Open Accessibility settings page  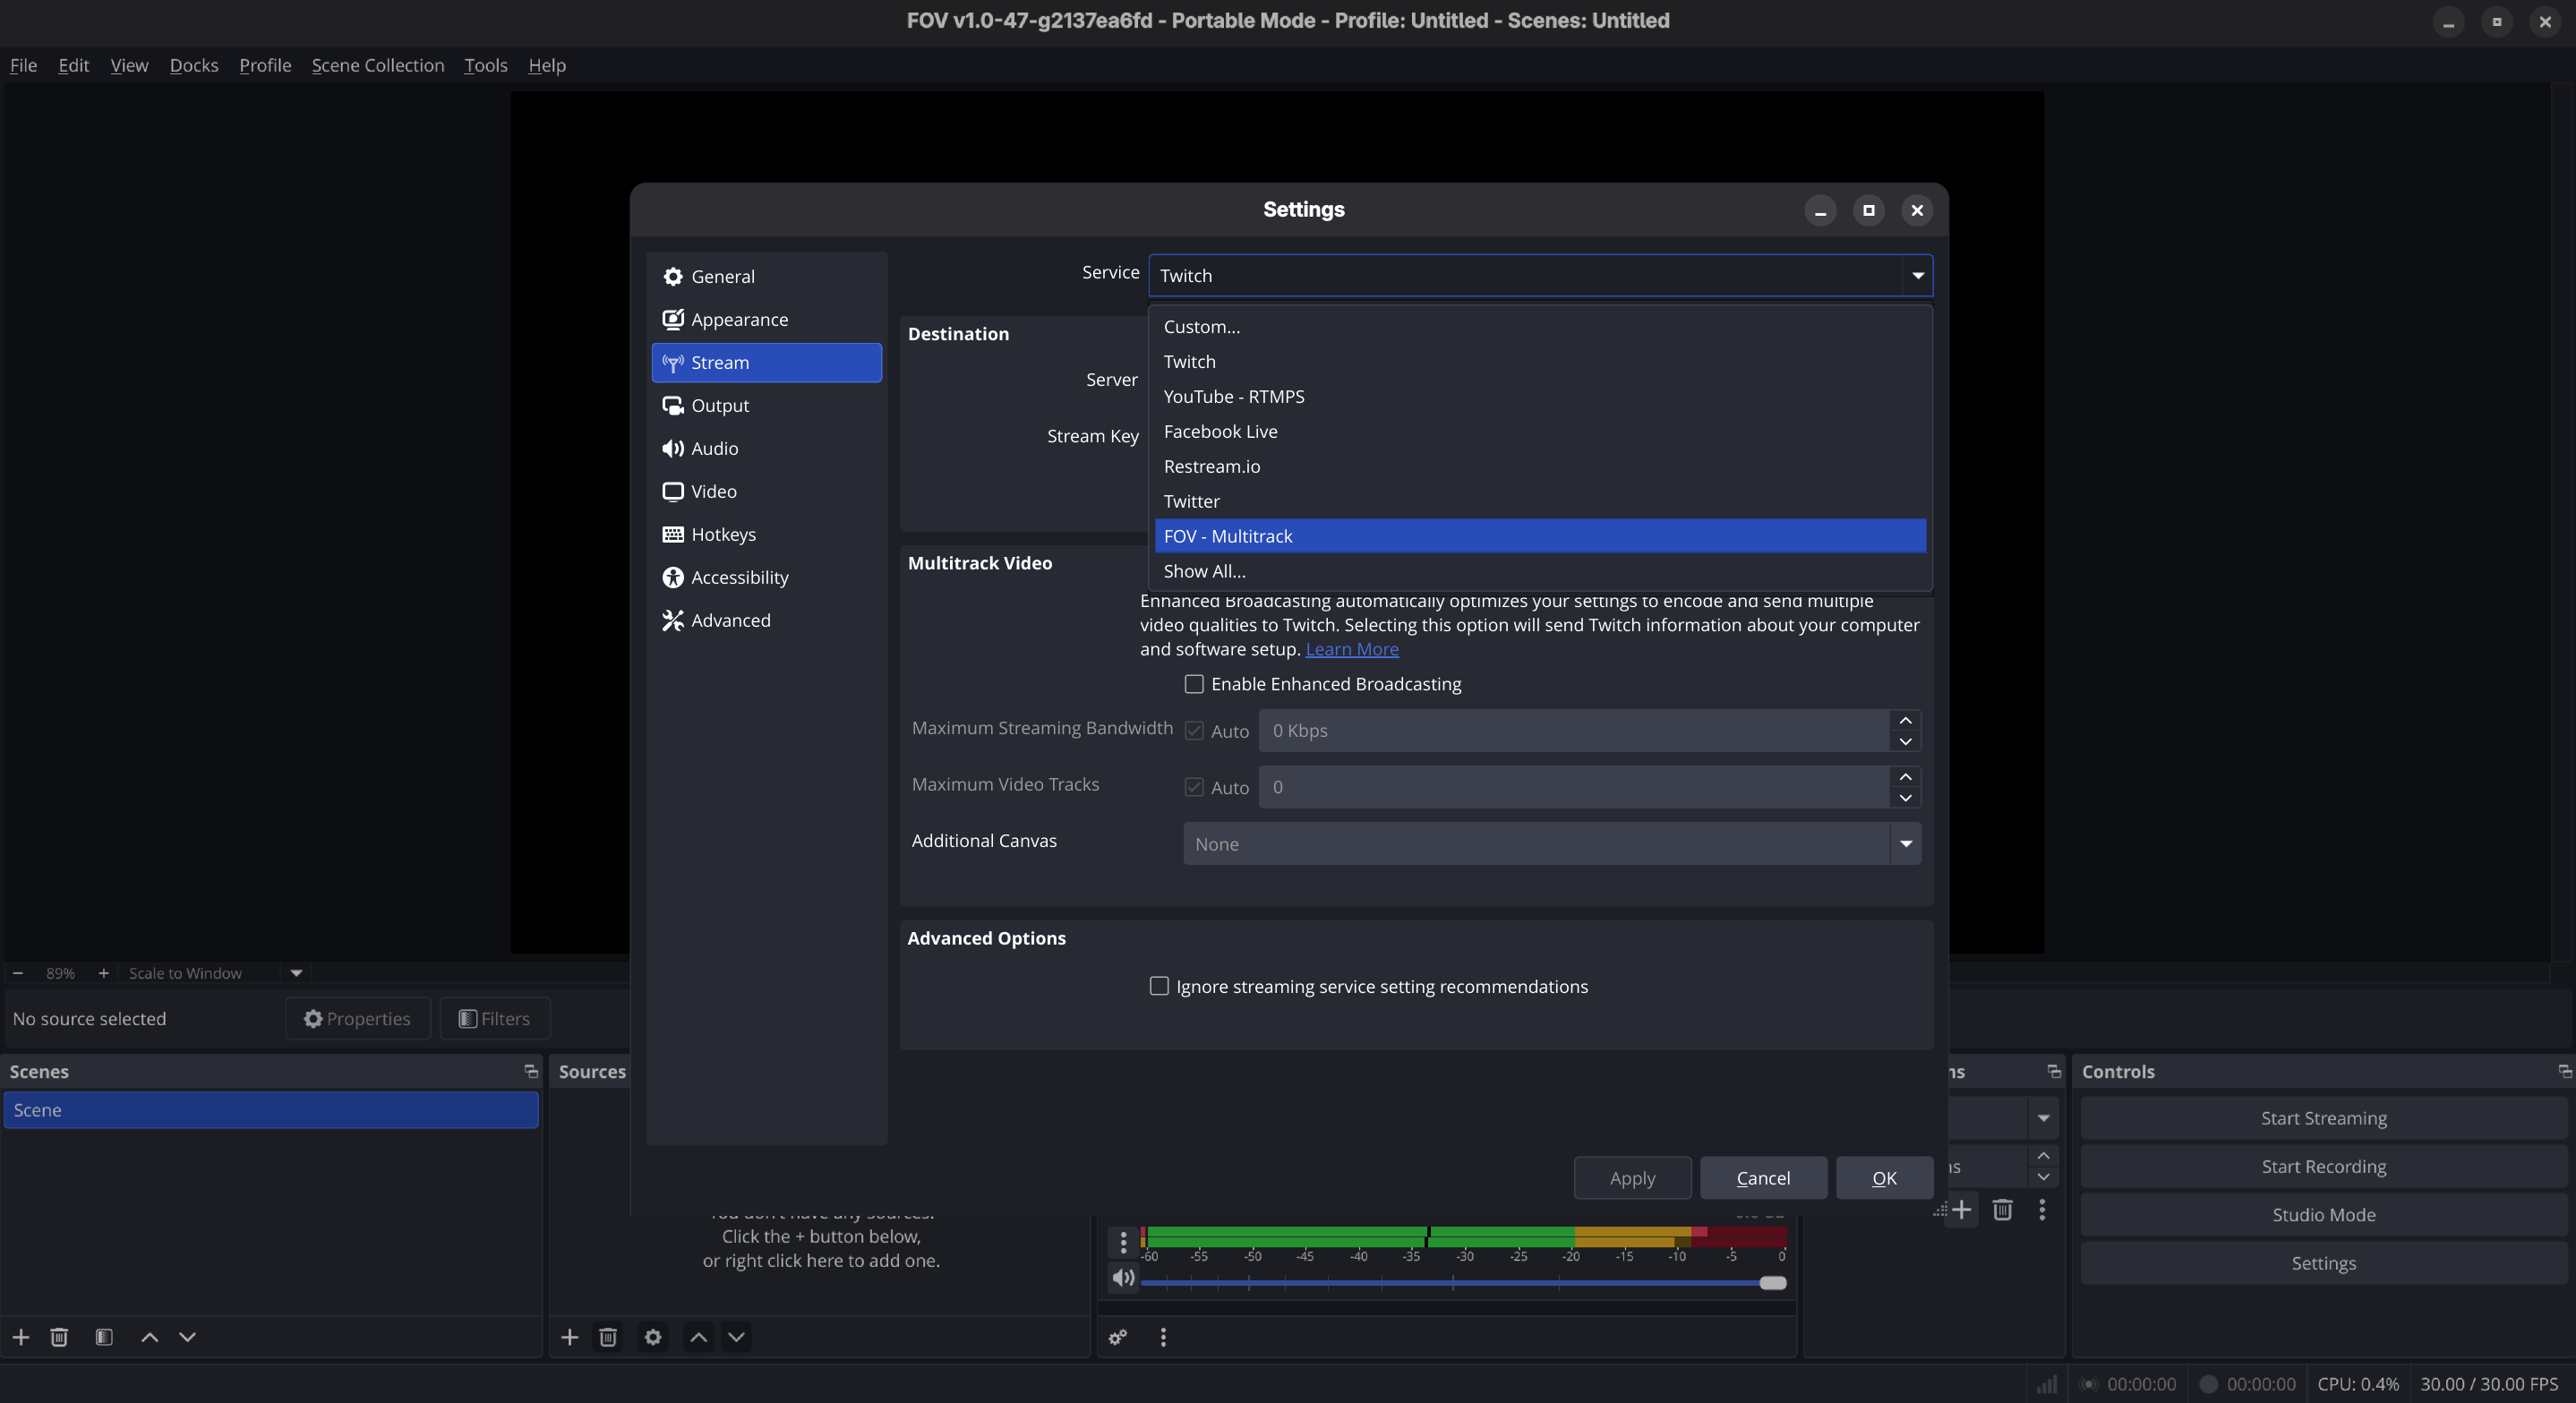pyautogui.click(x=766, y=577)
